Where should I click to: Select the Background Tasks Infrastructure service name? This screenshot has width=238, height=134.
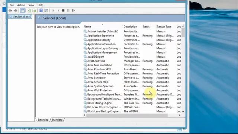(x=104, y=99)
